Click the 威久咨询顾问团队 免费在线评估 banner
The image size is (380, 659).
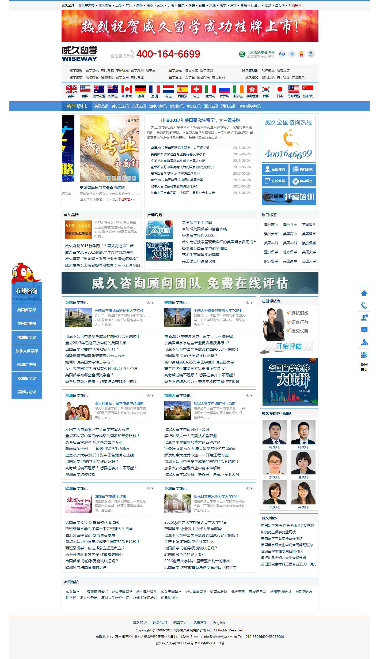click(x=190, y=283)
